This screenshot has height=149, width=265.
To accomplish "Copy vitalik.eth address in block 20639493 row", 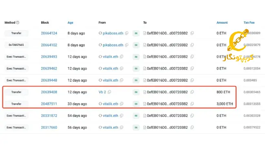I will (121, 57).
